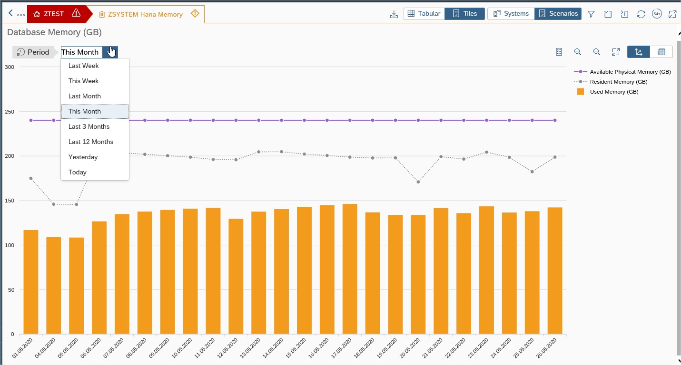Choose Last Week in period dropdown
The image size is (681, 365).
(84, 66)
